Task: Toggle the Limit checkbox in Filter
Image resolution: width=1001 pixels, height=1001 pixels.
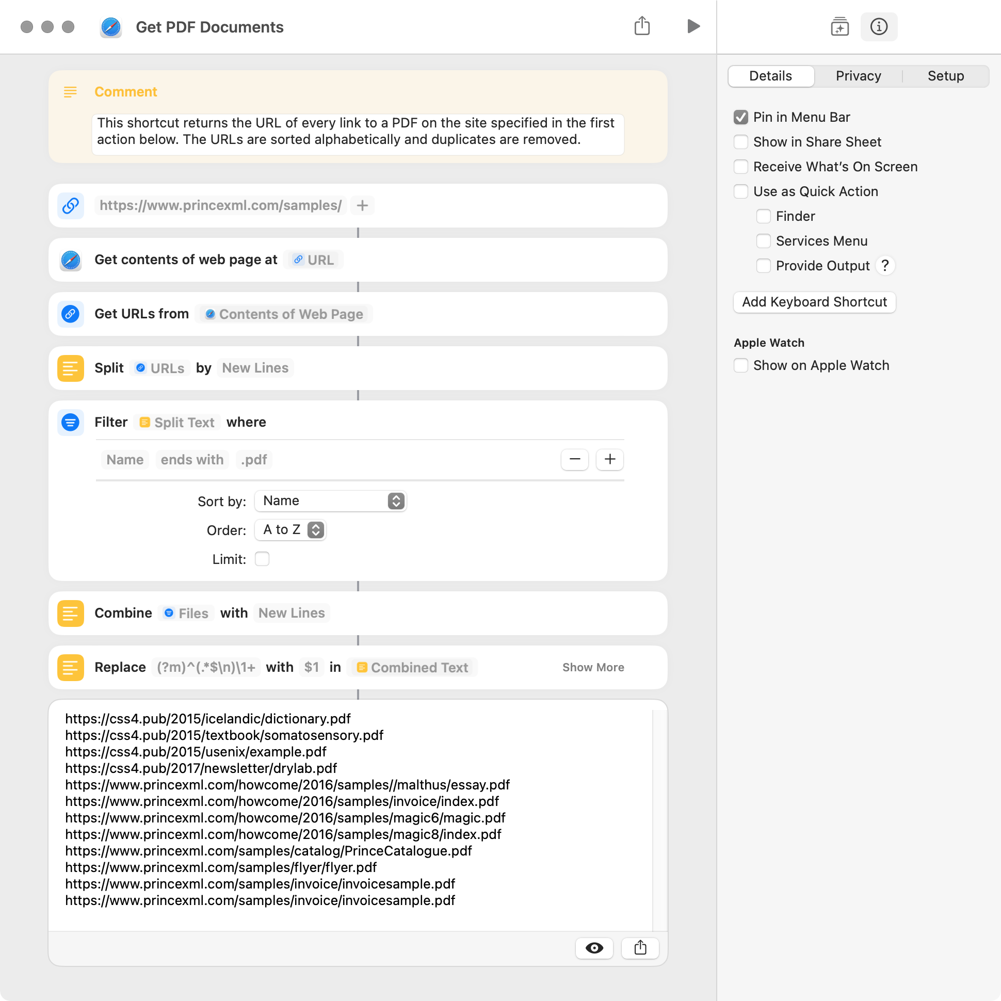Action: click(262, 559)
